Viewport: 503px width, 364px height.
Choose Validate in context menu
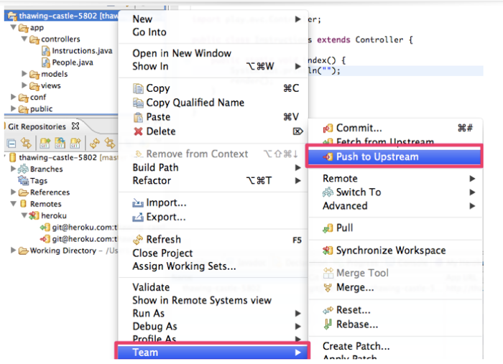tap(213, 287)
